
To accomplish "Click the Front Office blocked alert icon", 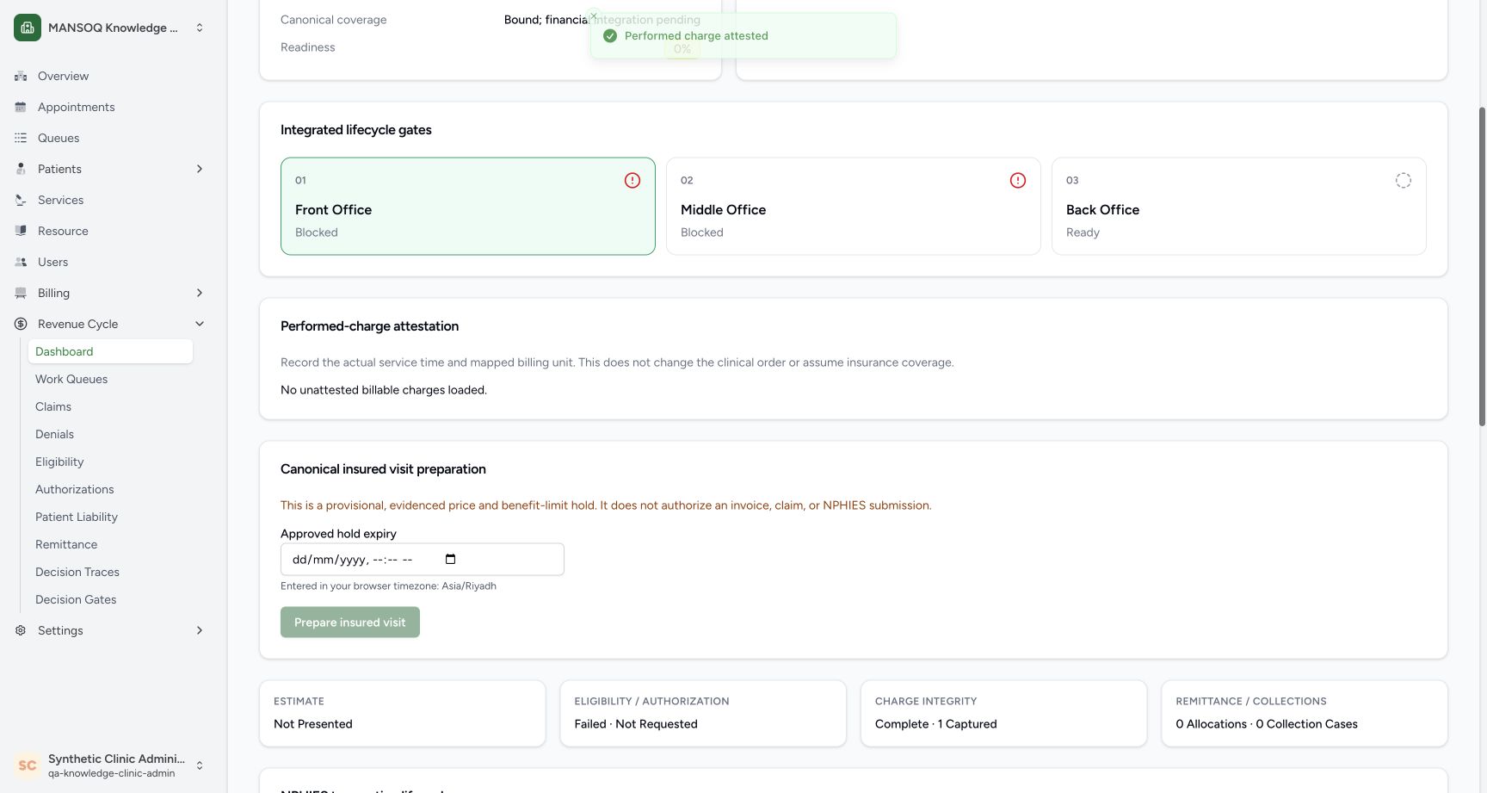I will (632, 180).
